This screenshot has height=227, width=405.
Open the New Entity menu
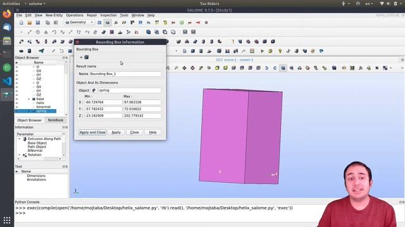[54, 15]
